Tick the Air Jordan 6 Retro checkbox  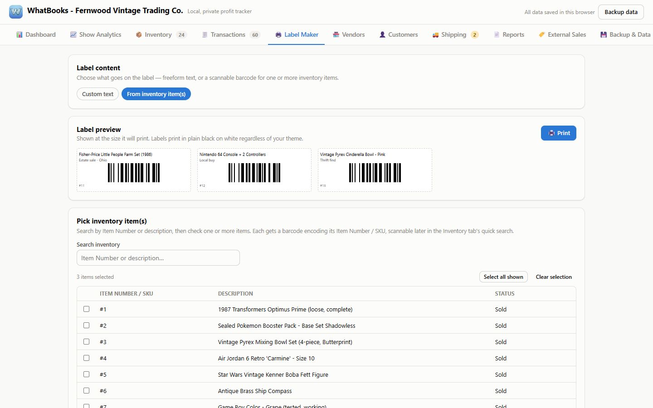[x=87, y=358]
